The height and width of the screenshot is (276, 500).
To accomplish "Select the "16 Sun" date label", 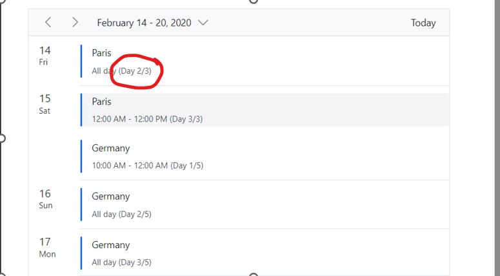I will click(45, 199).
